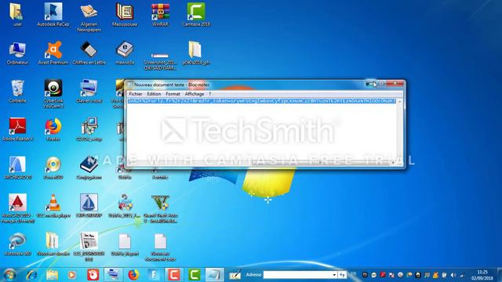Select the Nouveau document texte desktop file

pos(160,247)
